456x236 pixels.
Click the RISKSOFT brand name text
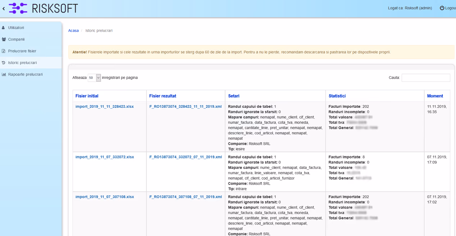55,8
